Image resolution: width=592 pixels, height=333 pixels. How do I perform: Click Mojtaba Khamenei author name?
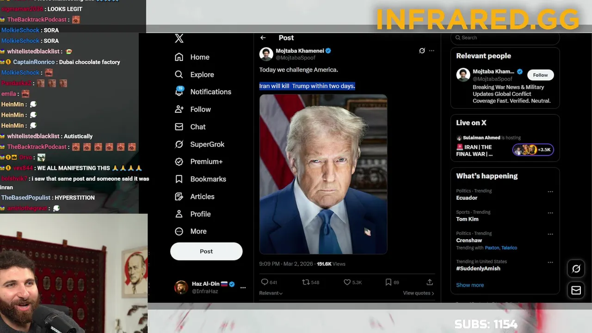[300, 51]
